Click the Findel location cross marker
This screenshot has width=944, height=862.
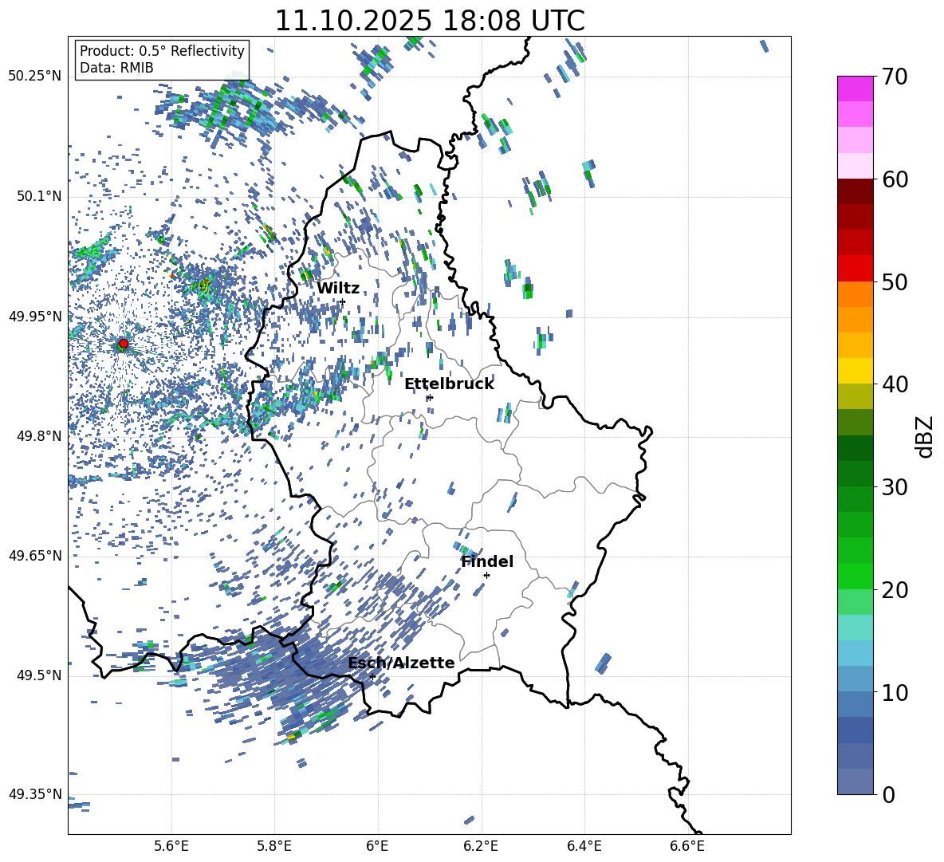pos(486,576)
